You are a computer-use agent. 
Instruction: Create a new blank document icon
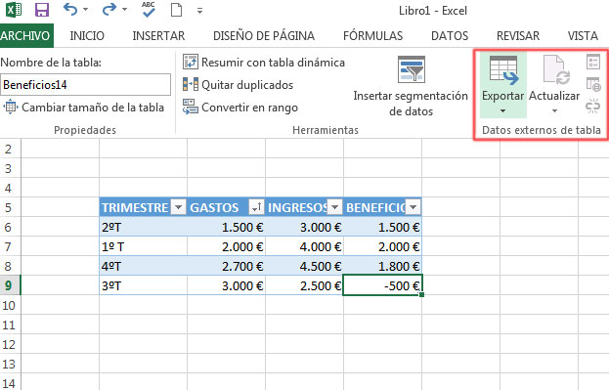coord(176,10)
